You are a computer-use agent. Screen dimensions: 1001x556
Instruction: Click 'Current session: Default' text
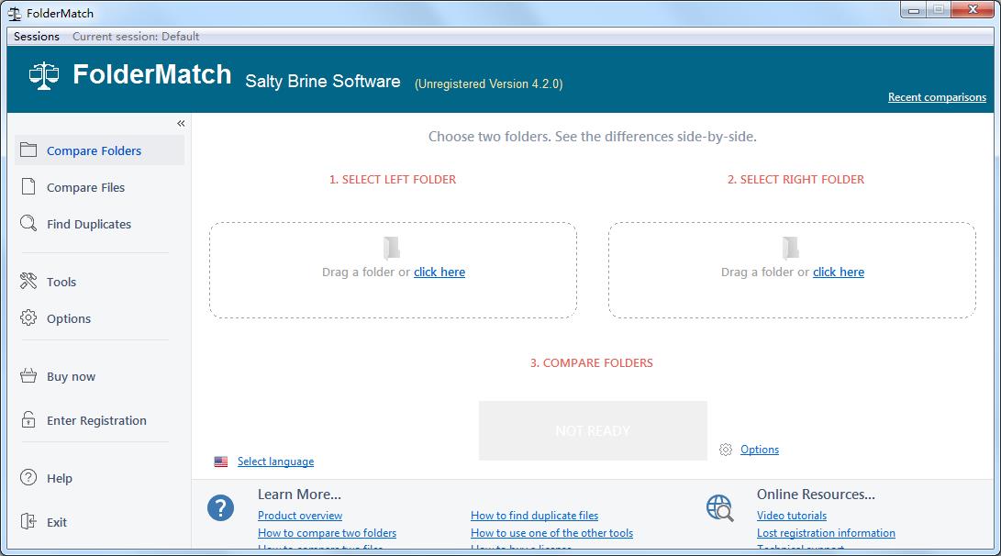136,37
